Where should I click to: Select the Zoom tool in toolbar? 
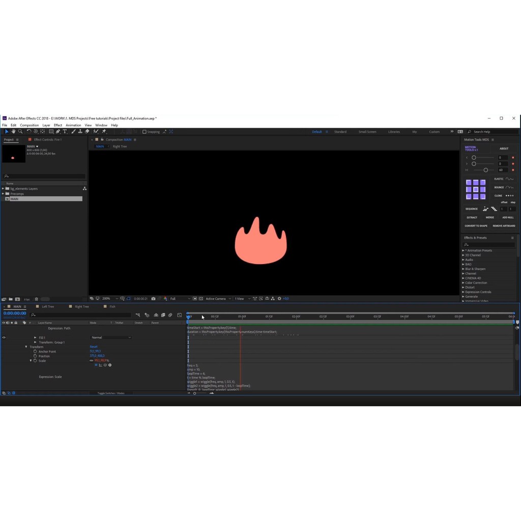click(x=20, y=132)
